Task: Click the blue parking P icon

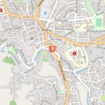Action: pos(45,13)
